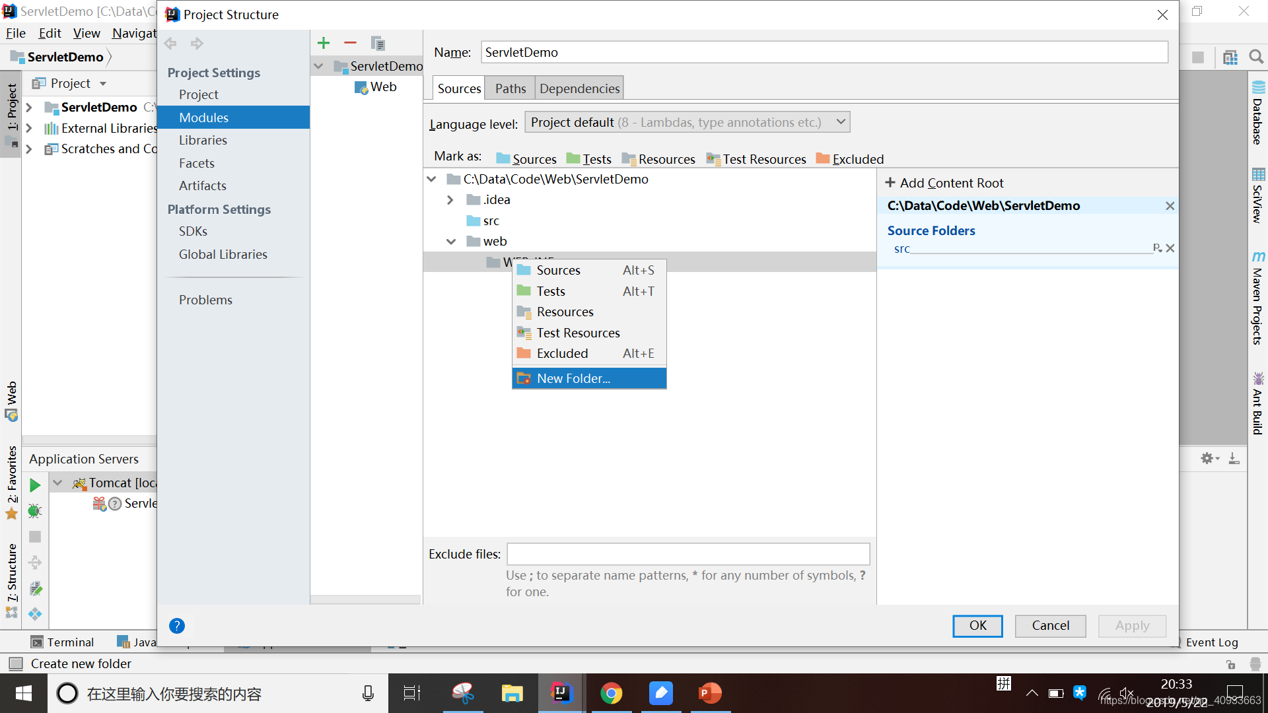Image resolution: width=1268 pixels, height=713 pixels.
Task: Remove the selected module with the red minus
Action: click(350, 44)
